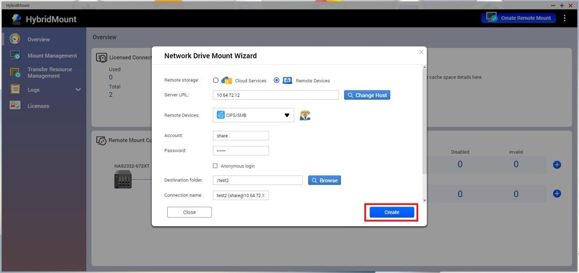579x273 pixels.
Task: Click the "NAS2332-672XT" device label
Action: [132, 166]
